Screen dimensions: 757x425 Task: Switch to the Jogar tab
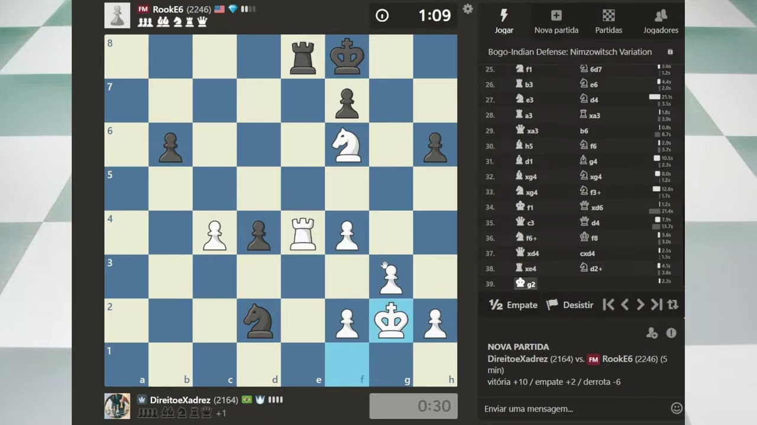point(504,21)
